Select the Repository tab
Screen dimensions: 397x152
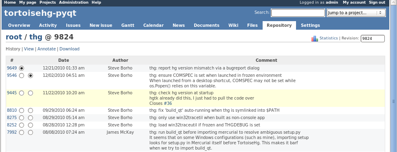point(279,25)
